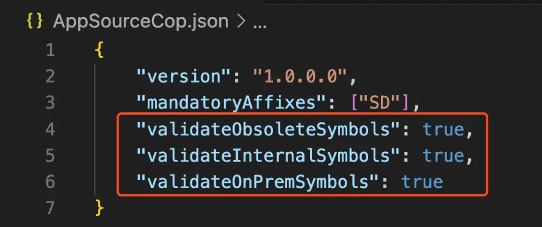The width and height of the screenshot is (542, 227).
Task: Click the JSON braces file icon
Action: click(36, 23)
